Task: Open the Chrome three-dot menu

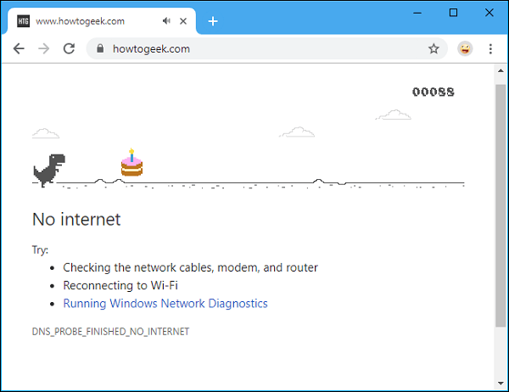Action: 490,49
